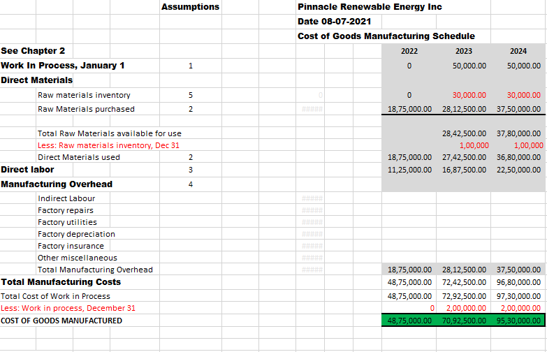Click the COST OF GOODS MANUFACTURED label
The width and height of the screenshot is (547, 352).
click(x=61, y=321)
